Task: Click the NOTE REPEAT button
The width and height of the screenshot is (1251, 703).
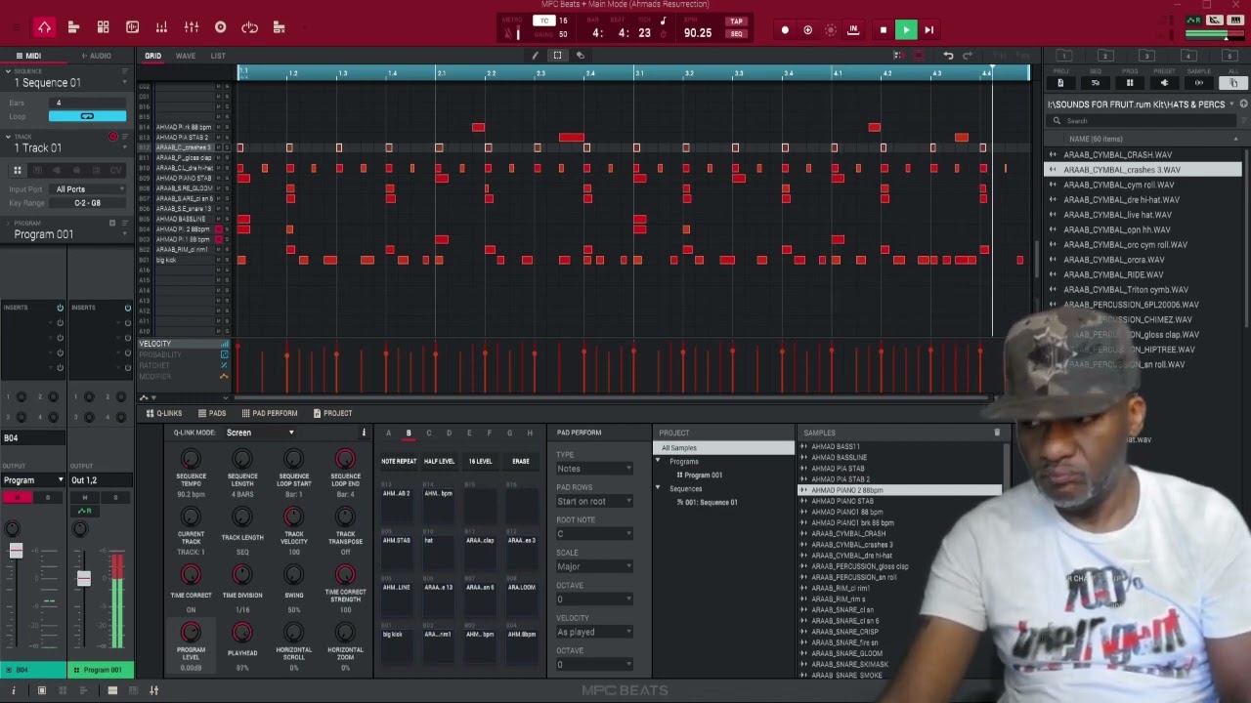Action: 399,461
